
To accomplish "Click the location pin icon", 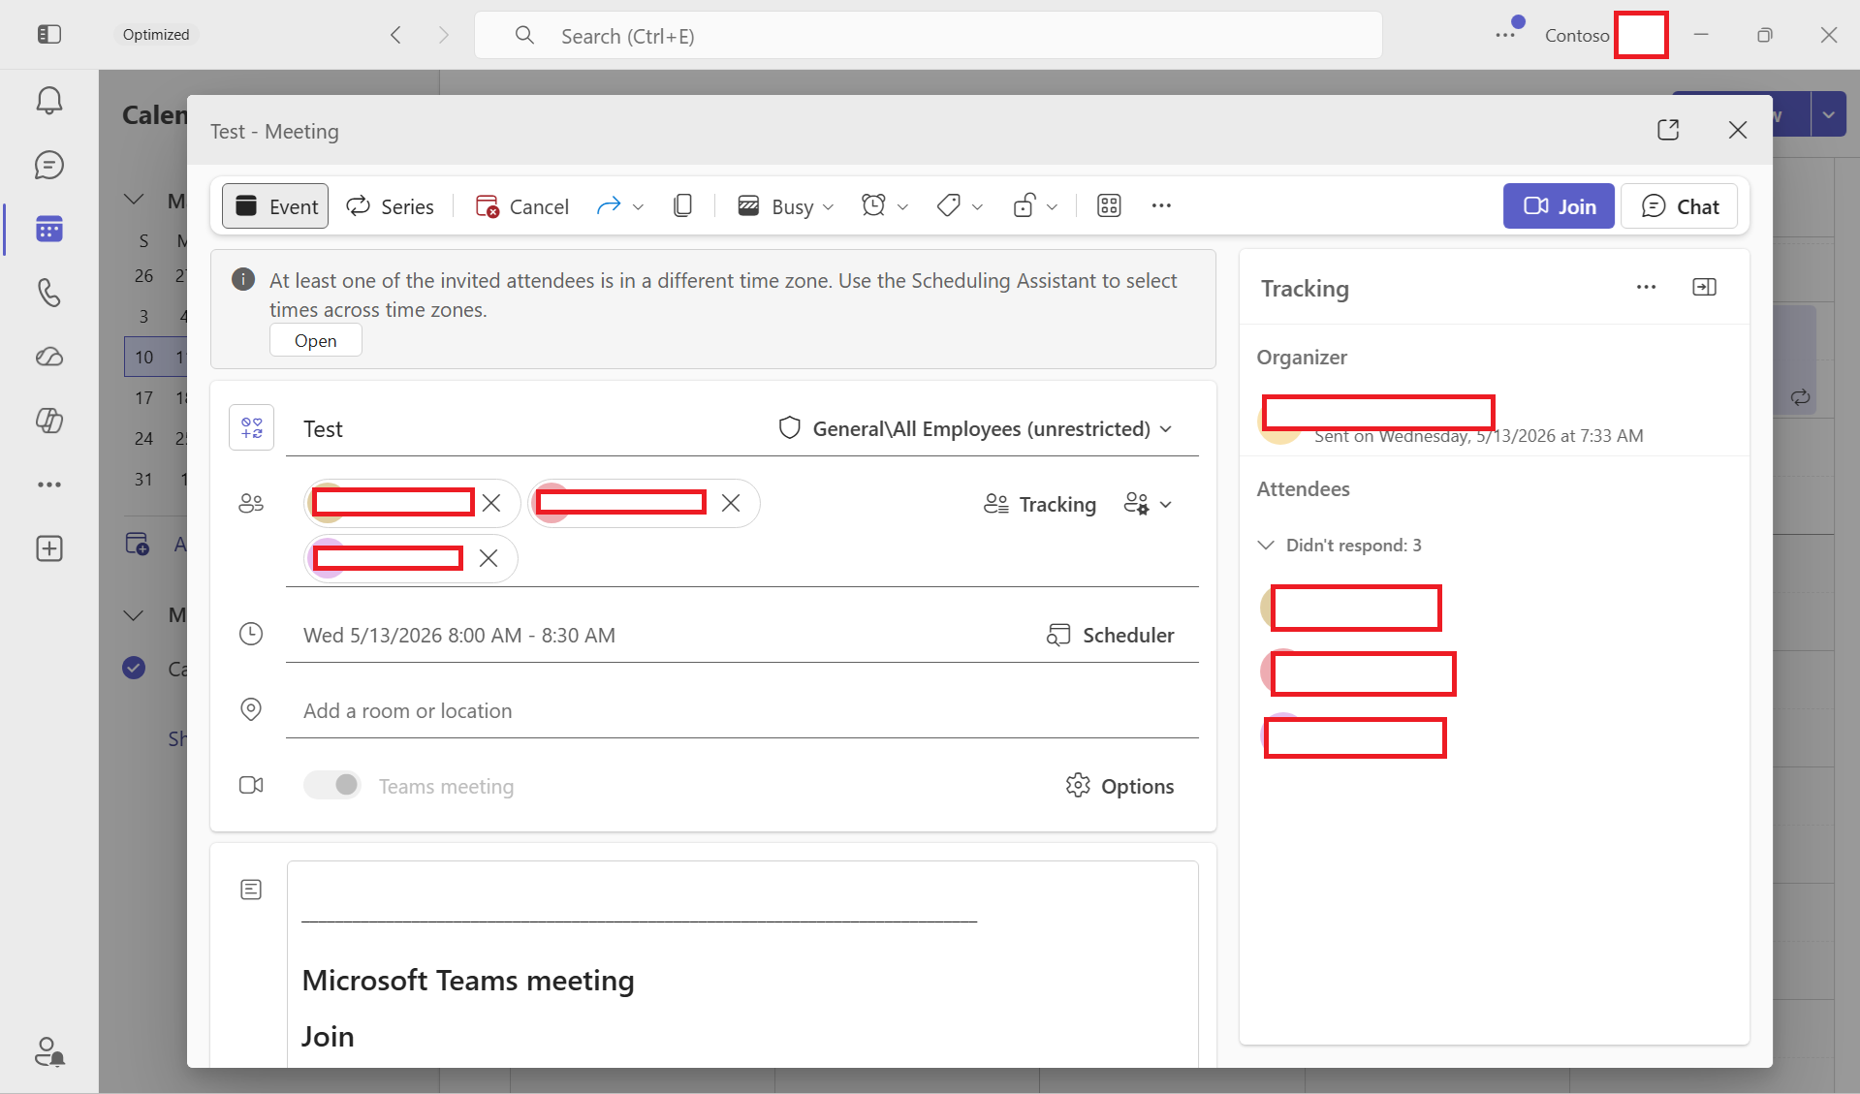I will tap(251, 709).
